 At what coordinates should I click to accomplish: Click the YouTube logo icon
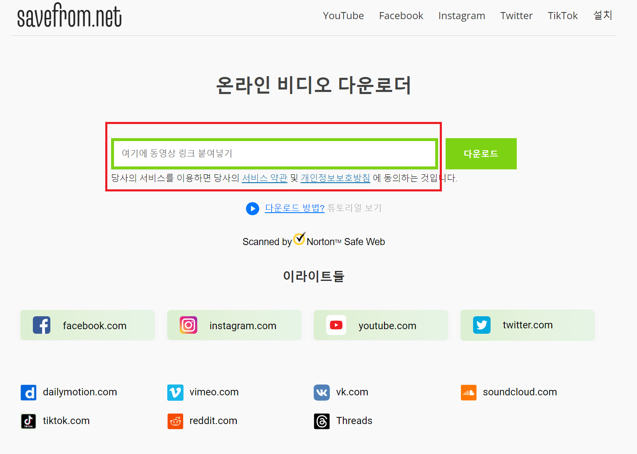click(x=336, y=325)
